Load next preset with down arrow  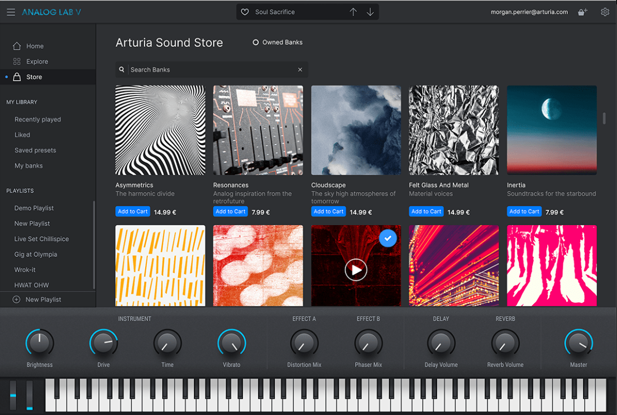[x=370, y=12]
